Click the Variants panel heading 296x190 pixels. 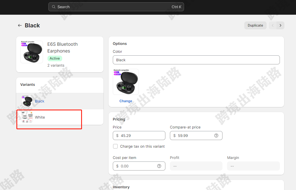27,84
